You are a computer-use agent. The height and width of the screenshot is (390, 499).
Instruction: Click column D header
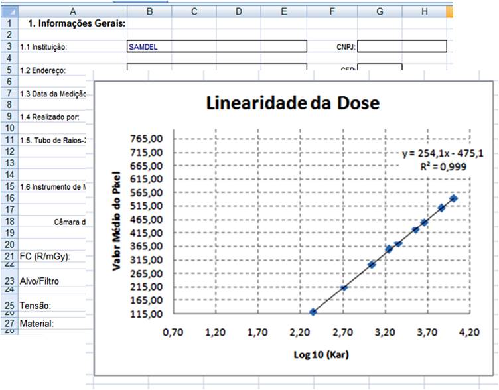(x=238, y=11)
